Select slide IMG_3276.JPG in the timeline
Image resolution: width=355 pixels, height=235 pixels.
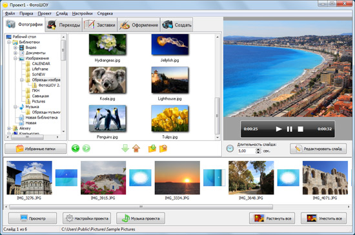[x=29, y=178]
